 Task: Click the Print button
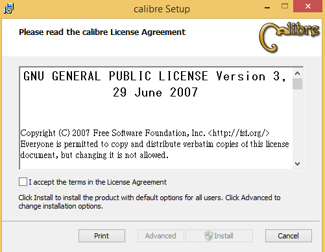[x=102, y=236]
